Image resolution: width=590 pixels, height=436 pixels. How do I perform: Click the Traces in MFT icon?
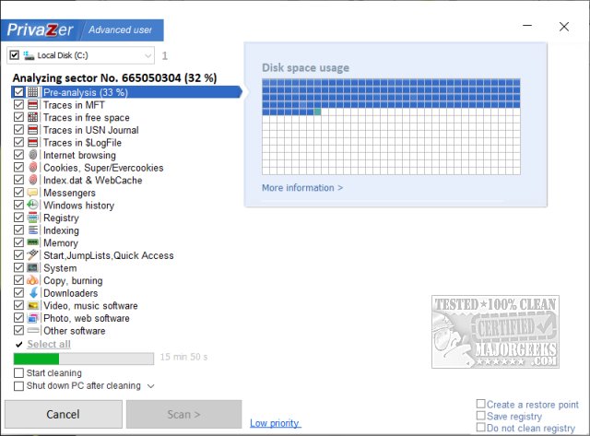coord(33,104)
